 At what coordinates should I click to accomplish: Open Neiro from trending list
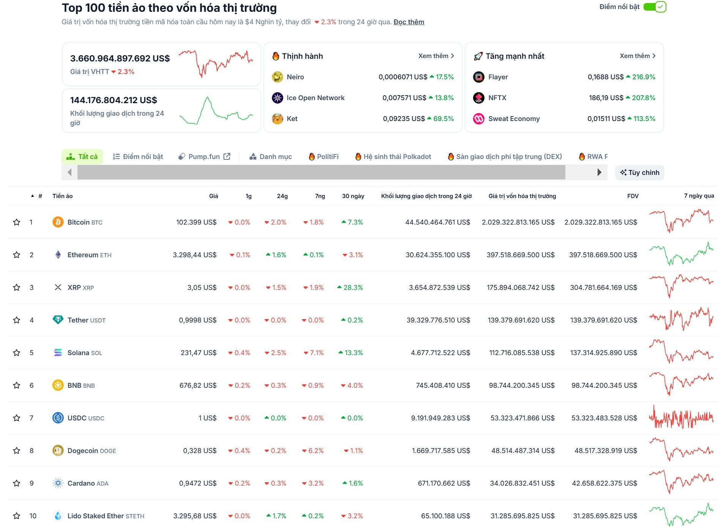coord(295,77)
